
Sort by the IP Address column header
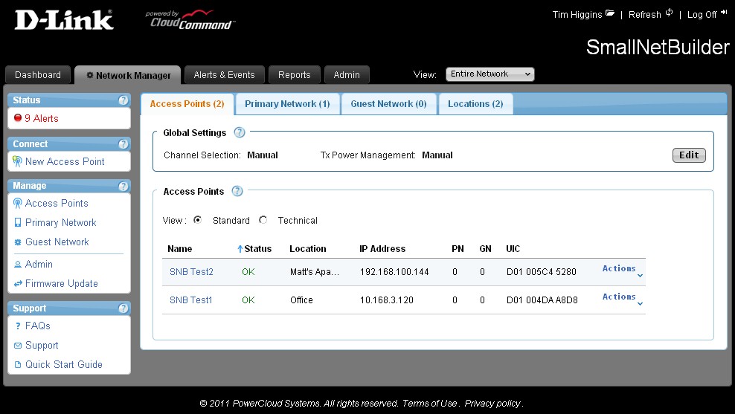tap(382, 249)
